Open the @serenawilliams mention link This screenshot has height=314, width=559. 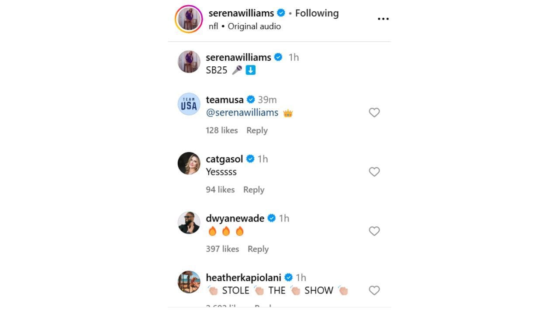(x=242, y=113)
